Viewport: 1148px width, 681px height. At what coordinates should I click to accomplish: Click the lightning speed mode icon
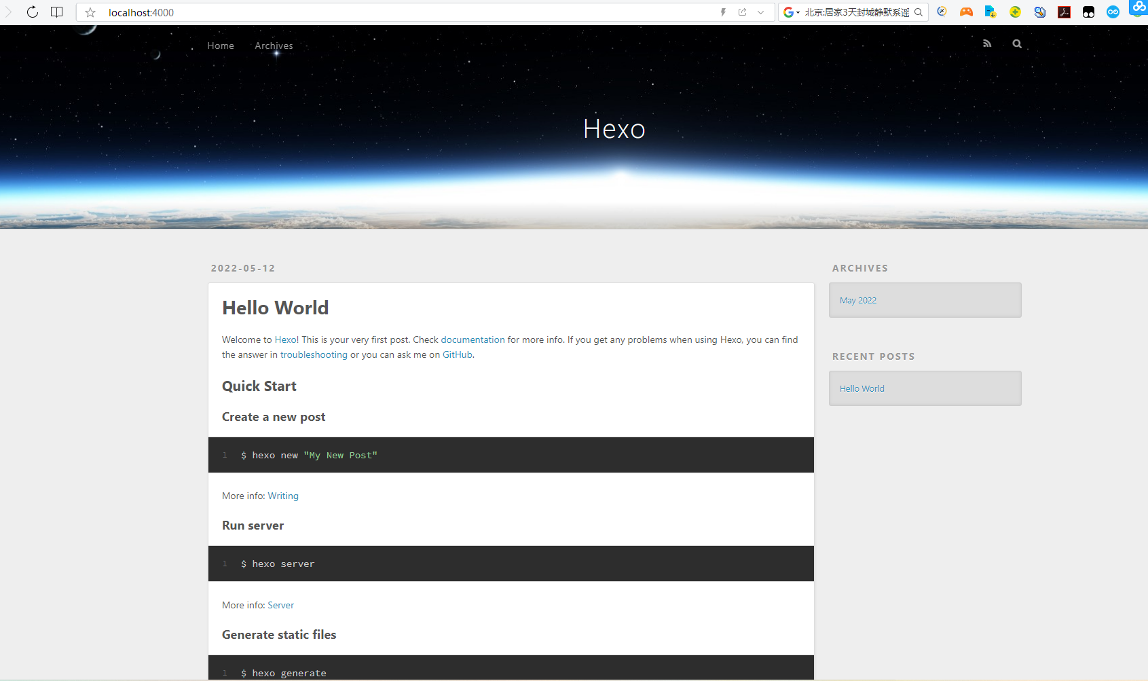coord(723,12)
